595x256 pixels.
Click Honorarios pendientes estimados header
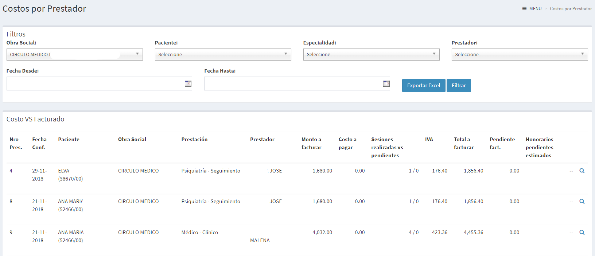coord(540,147)
